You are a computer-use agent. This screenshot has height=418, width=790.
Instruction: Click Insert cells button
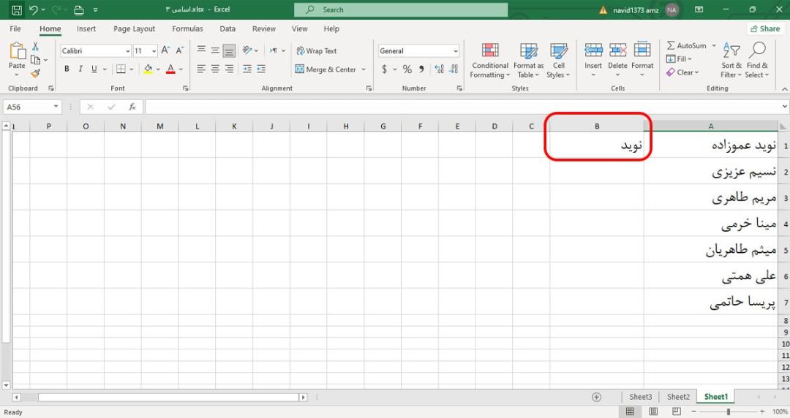pos(593,59)
